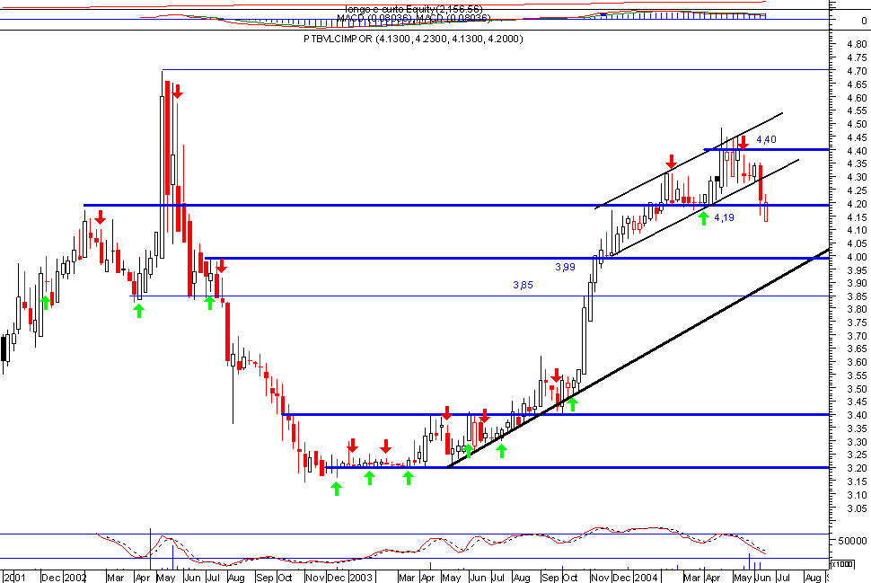Select the thick black long-term uptrend line
Viewport: 871px width, 583px height.
tap(638, 358)
